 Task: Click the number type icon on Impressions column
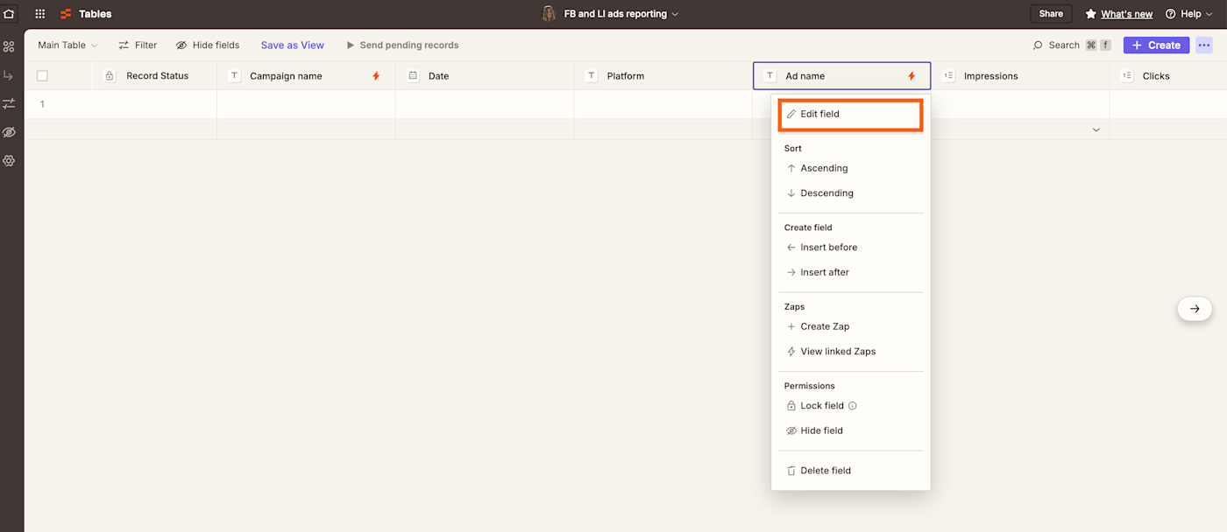coord(948,76)
